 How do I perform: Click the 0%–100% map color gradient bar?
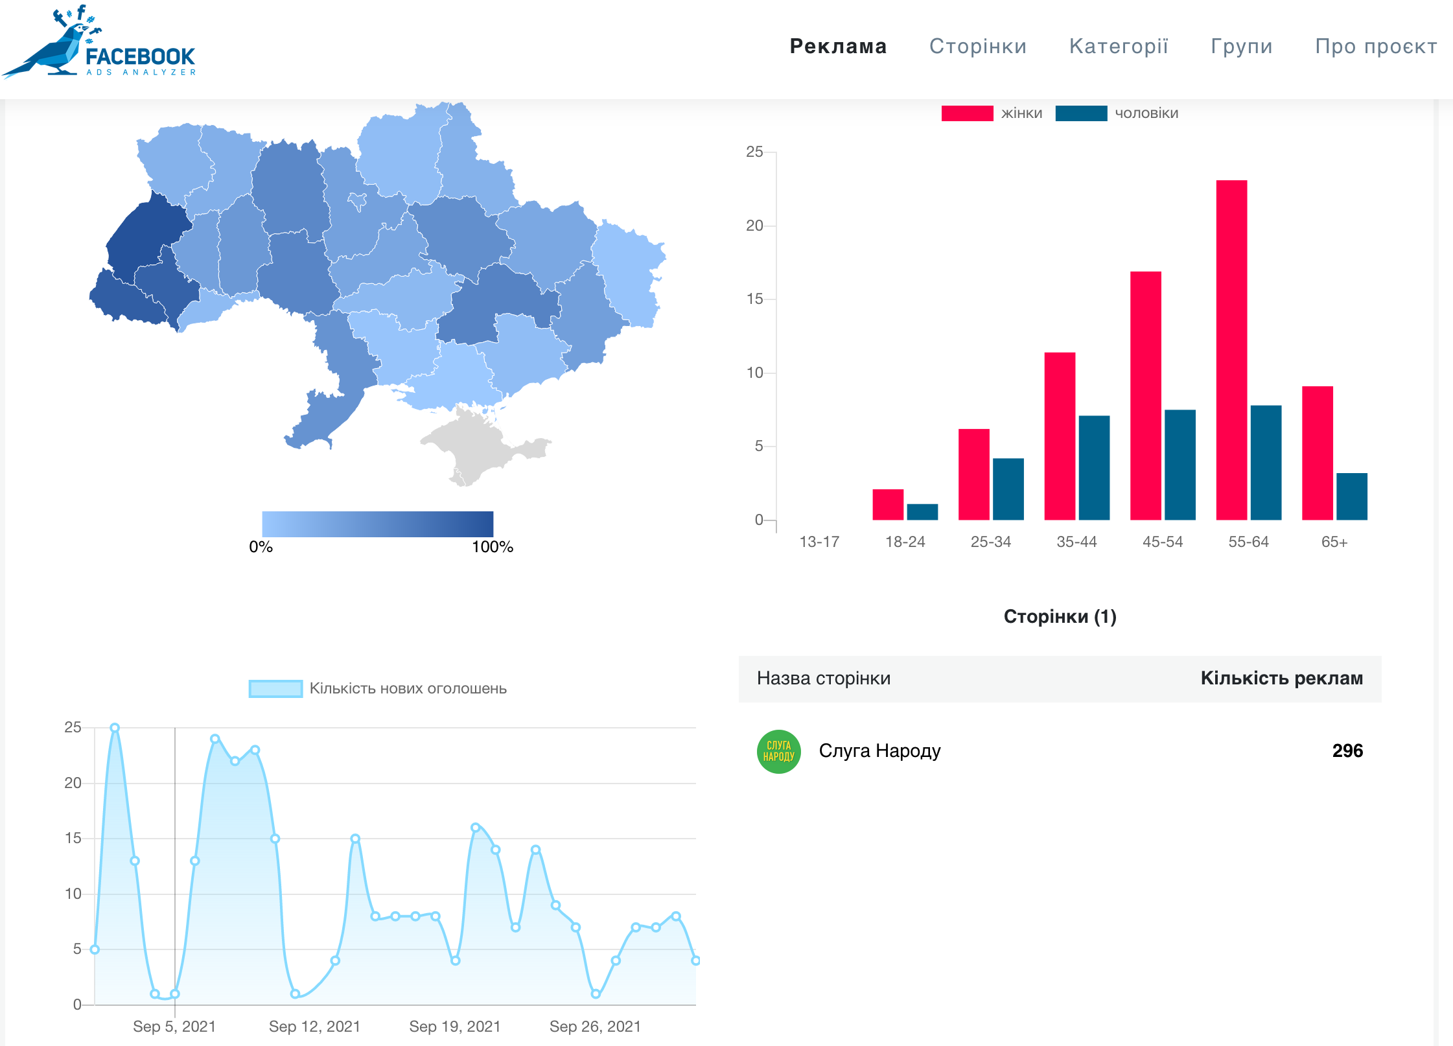pyautogui.click(x=377, y=524)
